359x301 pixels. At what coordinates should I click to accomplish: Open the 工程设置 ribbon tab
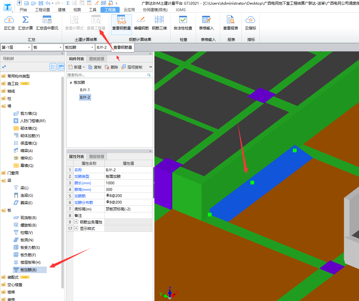[42, 10]
